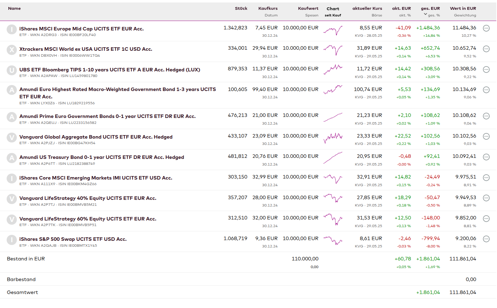Viewport: 497px width, 308px height.
Task: Open Amundi Prime Euro Government Bonds 0-1 year link
Action: [107, 116]
